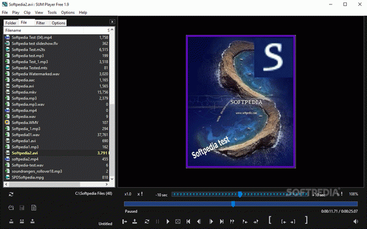Open the Tools menu

click(x=52, y=12)
